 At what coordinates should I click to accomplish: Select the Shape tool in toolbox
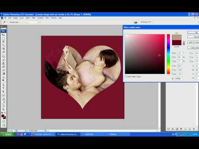click(x=3, y=95)
